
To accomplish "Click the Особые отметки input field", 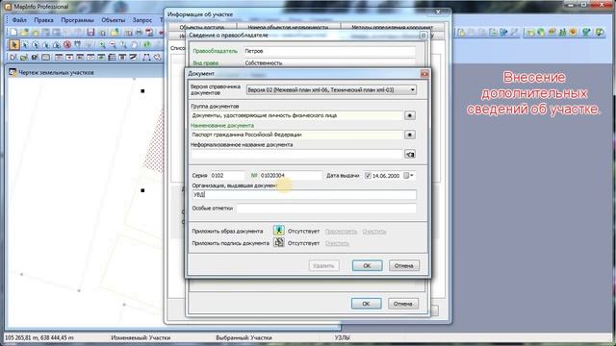I will point(326,209).
